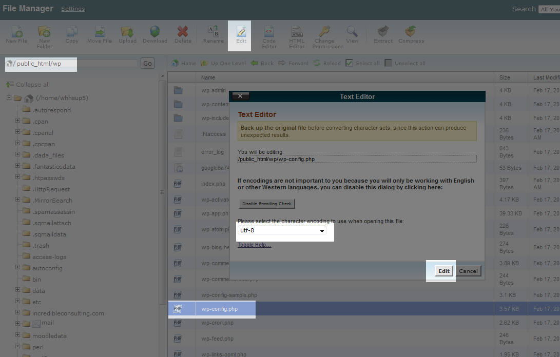Open the Settings link in header

tap(73, 9)
